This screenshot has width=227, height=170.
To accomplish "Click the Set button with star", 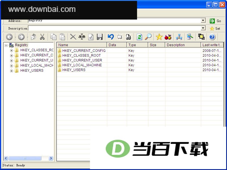I will click(215, 29).
